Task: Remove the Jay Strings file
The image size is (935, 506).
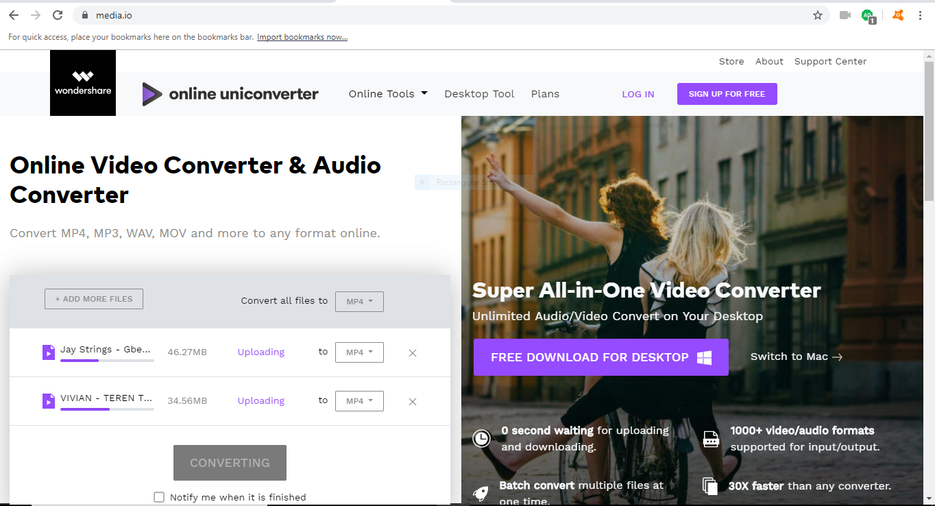Action: (413, 353)
